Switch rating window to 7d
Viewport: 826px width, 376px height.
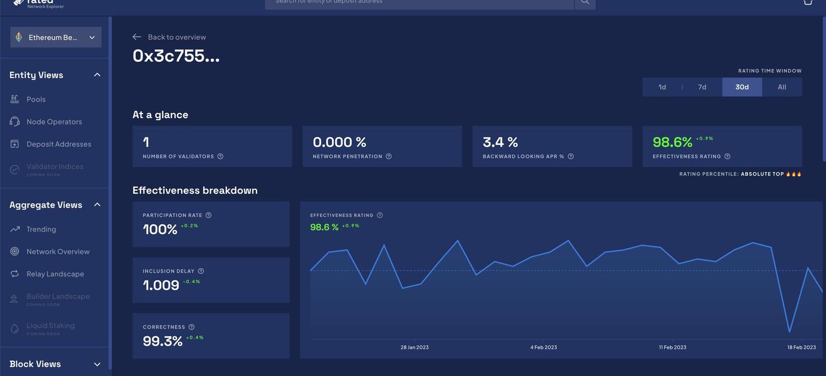702,87
